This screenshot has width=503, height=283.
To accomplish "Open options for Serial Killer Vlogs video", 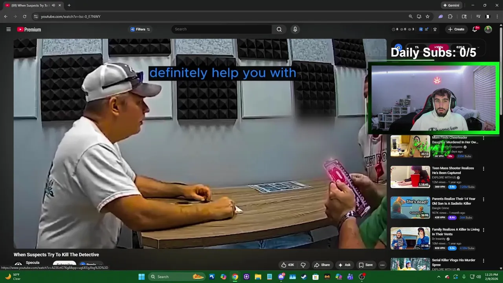I will pos(483,261).
